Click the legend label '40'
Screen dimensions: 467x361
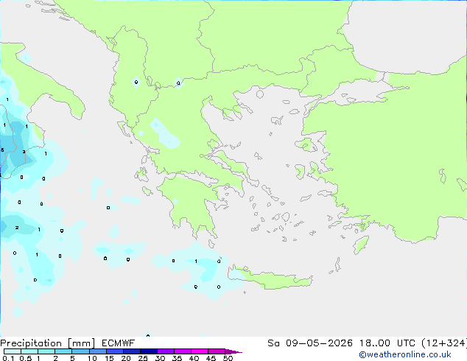pos(194,358)
